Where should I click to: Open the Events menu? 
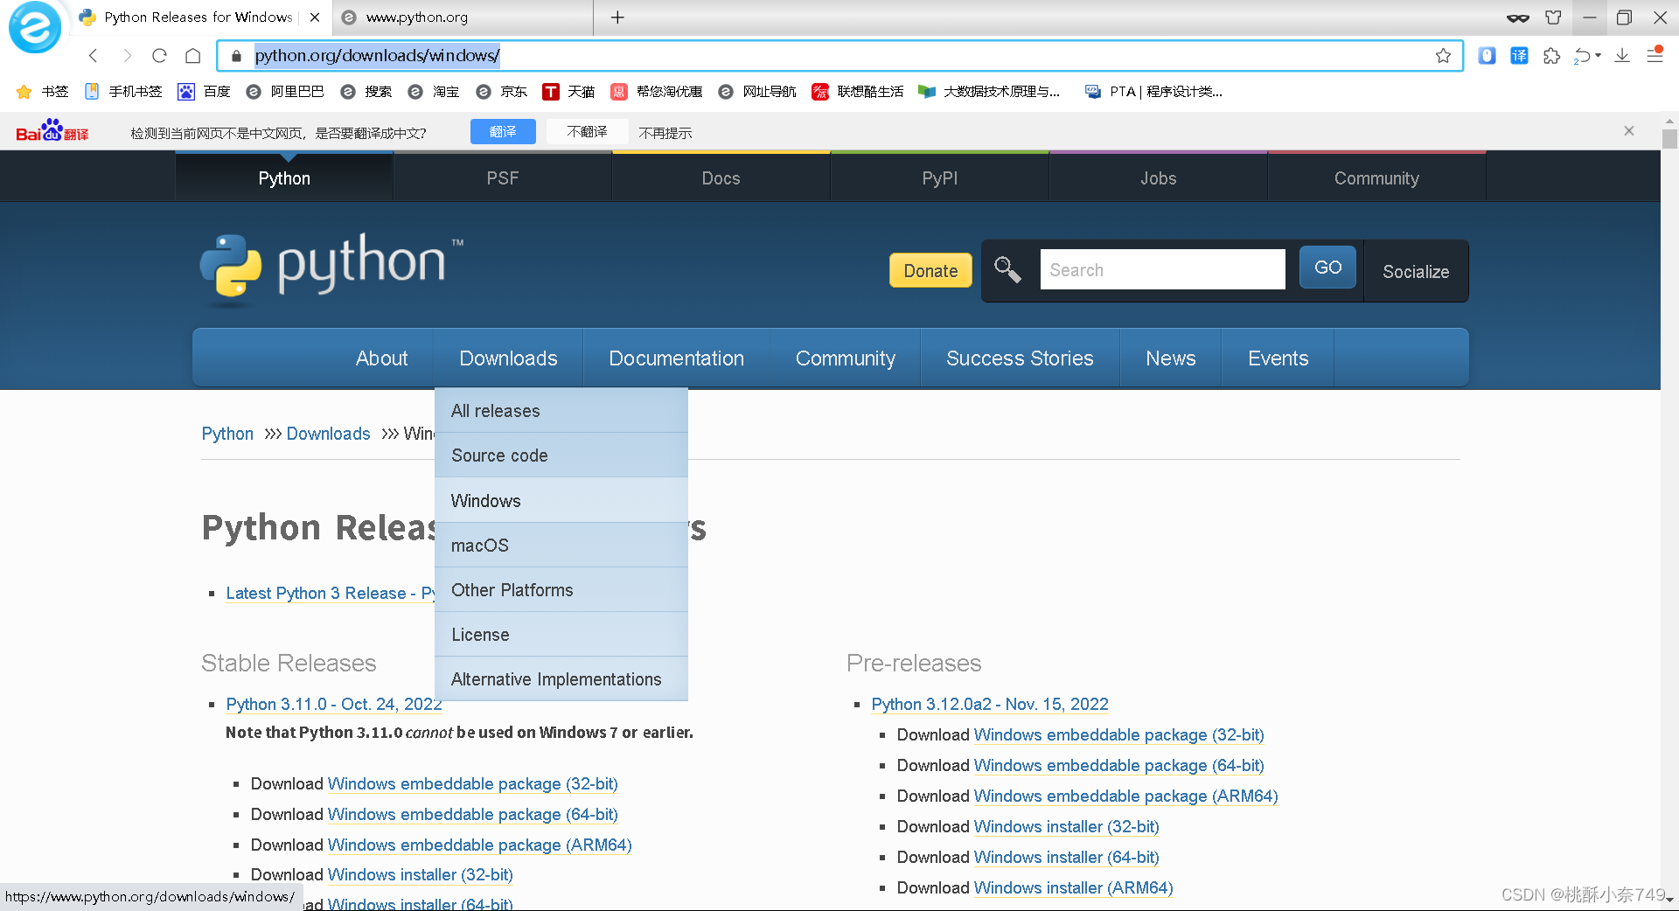(x=1278, y=358)
